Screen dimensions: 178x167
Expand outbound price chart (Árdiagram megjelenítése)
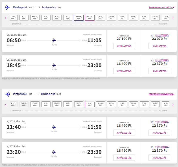(161, 7)
